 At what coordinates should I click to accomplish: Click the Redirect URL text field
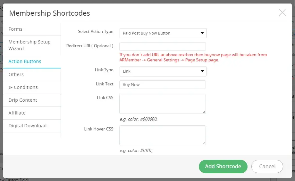coord(163,46)
